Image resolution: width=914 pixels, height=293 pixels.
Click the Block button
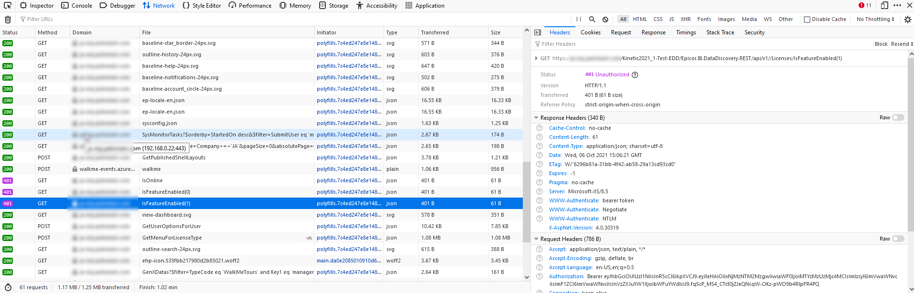point(881,44)
